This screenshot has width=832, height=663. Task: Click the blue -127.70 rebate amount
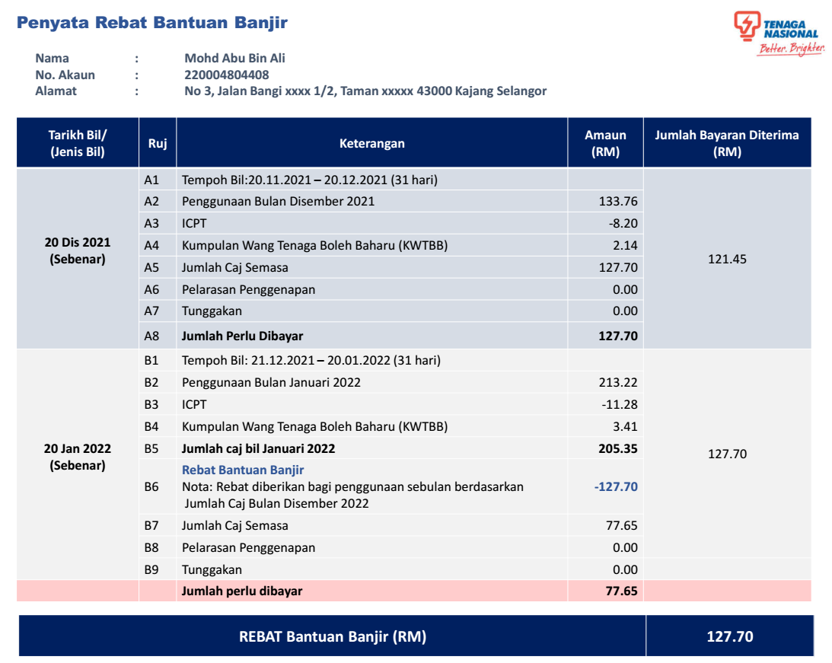pyautogui.click(x=616, y=486)
